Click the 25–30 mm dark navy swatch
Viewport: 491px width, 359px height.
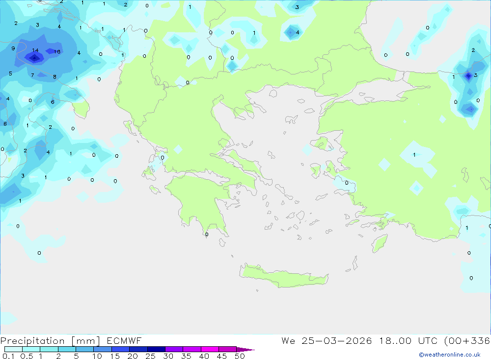point(156,349)
